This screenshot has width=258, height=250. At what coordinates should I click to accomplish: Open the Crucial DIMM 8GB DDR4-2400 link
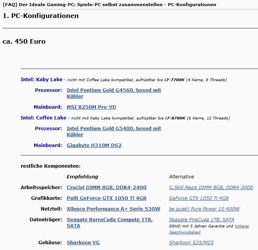pos(107,187)
